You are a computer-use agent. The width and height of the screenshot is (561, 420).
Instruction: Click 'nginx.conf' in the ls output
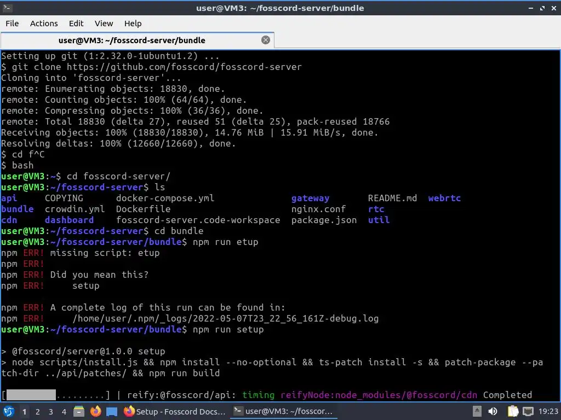(x=318, y=209)
